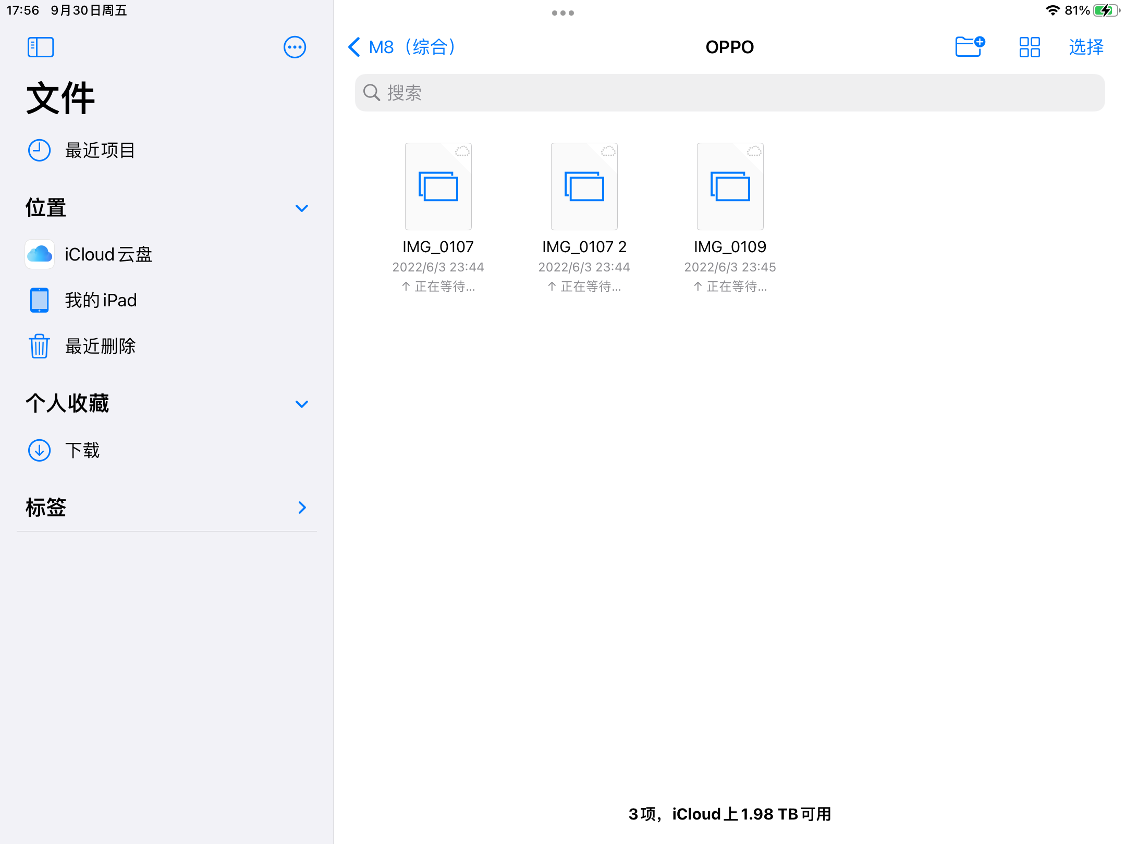Open the IMG_0107 2 file

[584, 187]
